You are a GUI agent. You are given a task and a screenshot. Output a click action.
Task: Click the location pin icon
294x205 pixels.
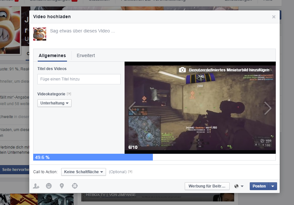coord(62,186)
